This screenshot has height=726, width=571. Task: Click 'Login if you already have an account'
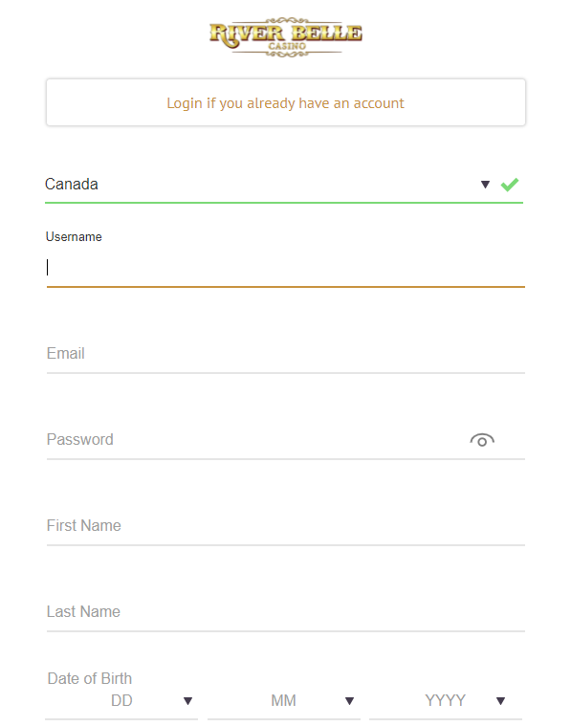tap(286, 102)
